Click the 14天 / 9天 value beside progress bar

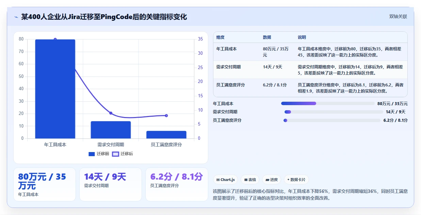(395, 112)
